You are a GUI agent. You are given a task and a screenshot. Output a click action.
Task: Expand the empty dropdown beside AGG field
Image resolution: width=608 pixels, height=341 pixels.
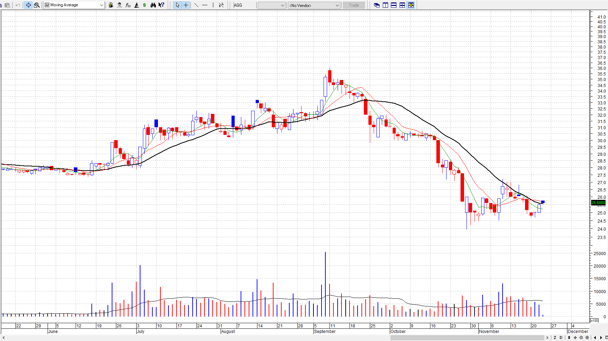282,5
